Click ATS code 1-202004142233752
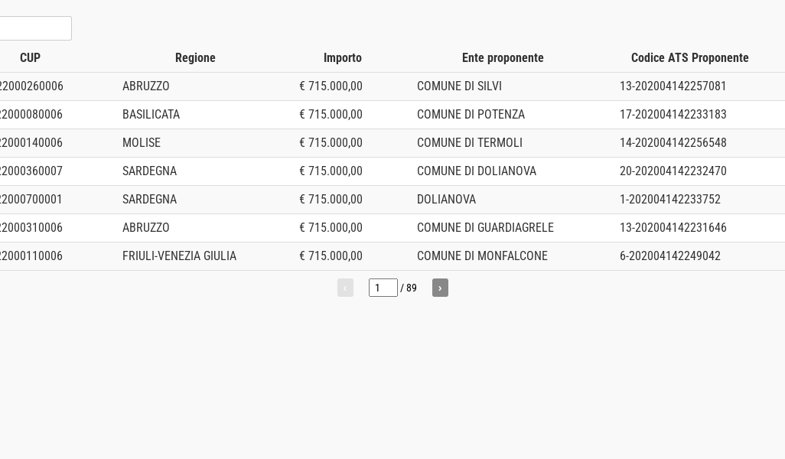 click(669, 200)
